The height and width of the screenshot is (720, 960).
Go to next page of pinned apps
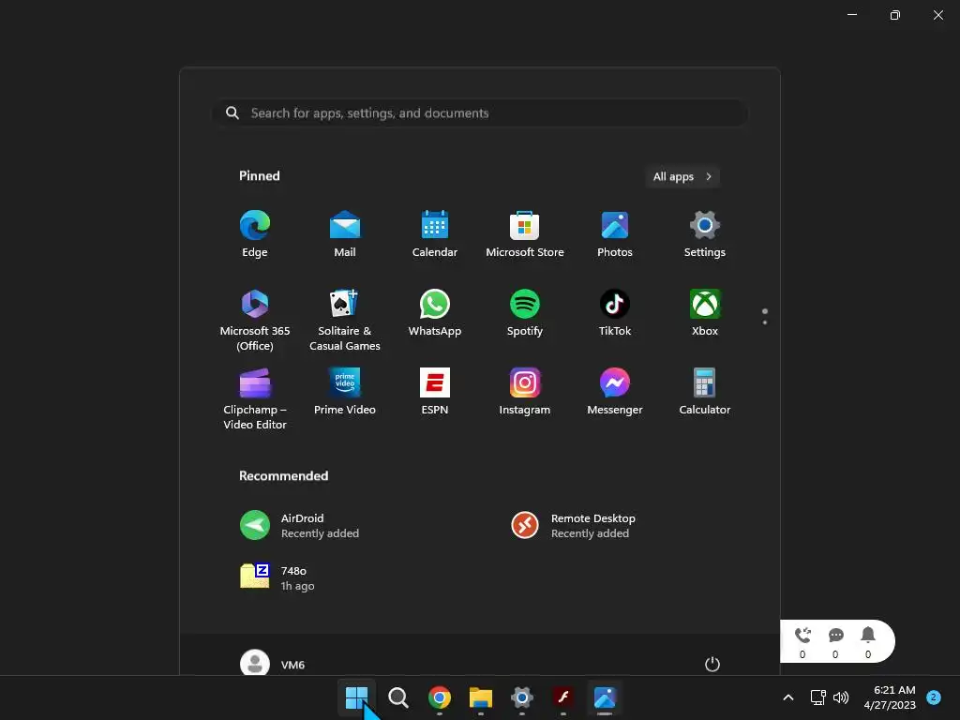click(765, 322)
